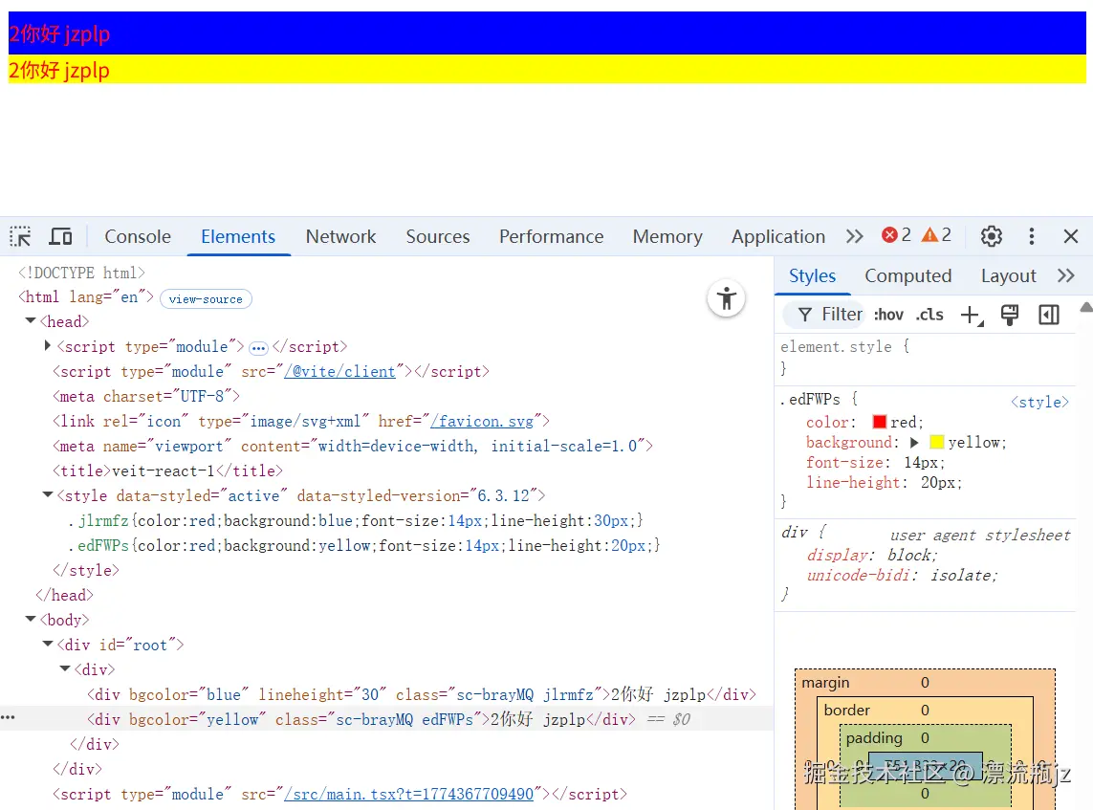The image size is (1093, 810).
Task: Click the 2 errors badge
Action: (895, 234)
